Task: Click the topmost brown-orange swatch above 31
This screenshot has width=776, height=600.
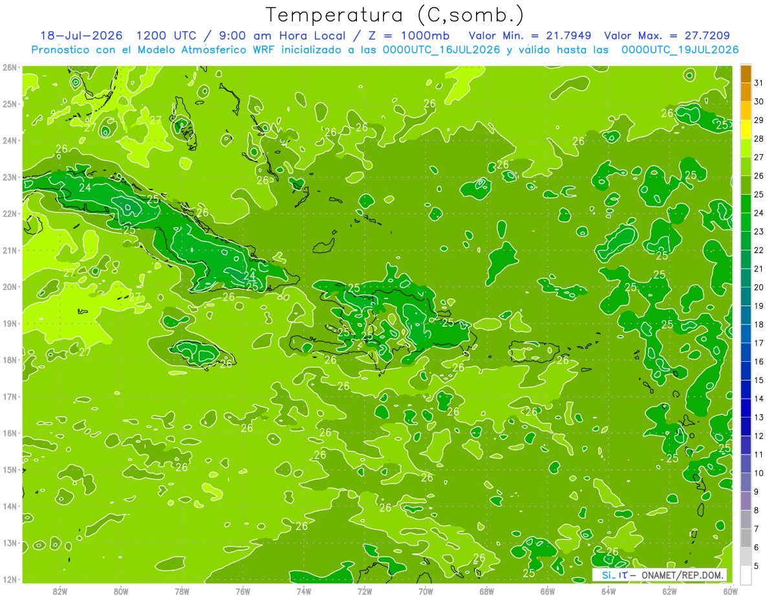Action: [x=746, y=73]
